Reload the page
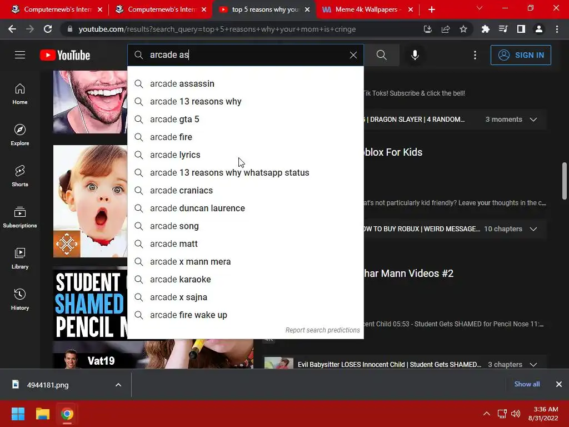This screenshot has height=427, width=569. [x=48, y=29]
